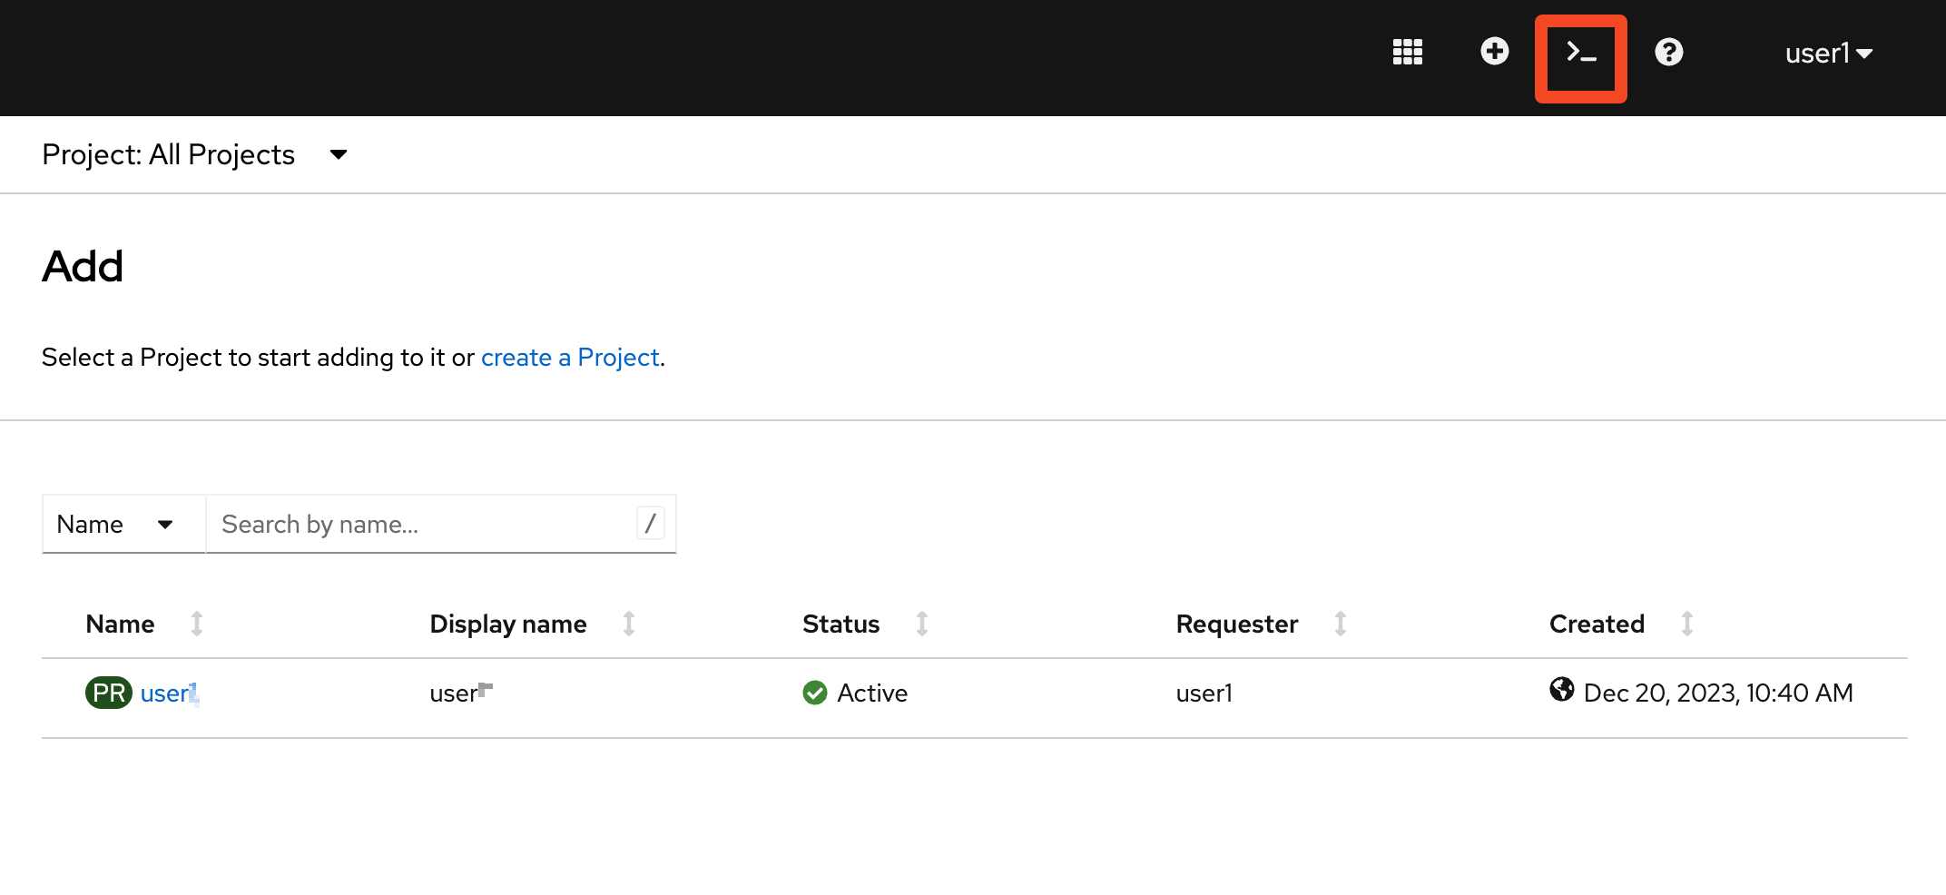Open the user1 project link
This screenshot has width=1946, height=895.
tap(169, 693)
